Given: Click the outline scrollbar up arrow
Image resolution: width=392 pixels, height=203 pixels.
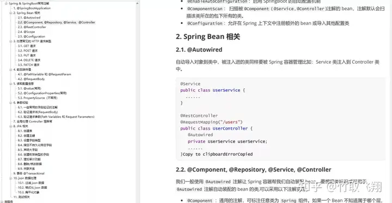Looking at the screenshot, I should (x=138, y=3).
